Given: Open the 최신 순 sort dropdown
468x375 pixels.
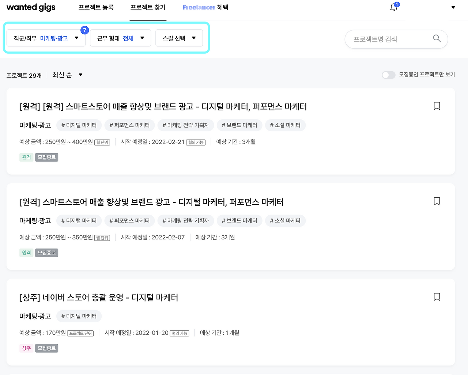Looking at the screenshot, I should (68, 75).
